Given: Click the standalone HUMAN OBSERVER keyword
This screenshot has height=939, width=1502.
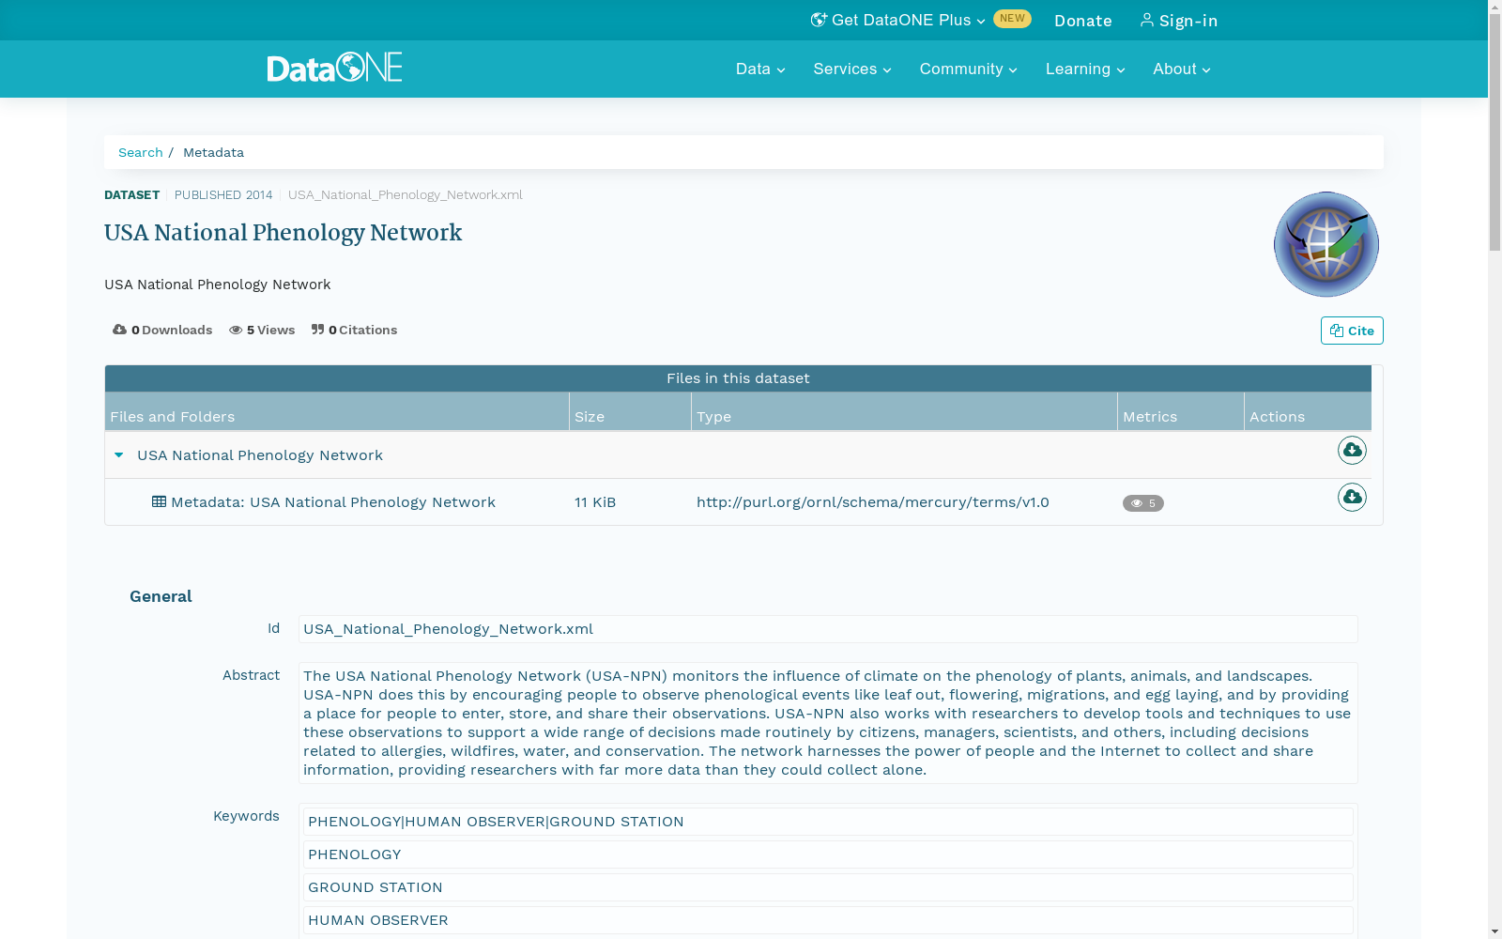Looking at the screenshot, I should (x=828, y=920).
